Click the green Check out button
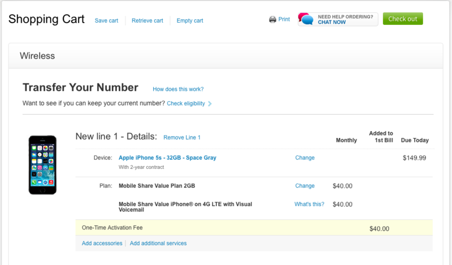Image resolution: width=452 pixels, height=265 pixels. pos(403,19)
